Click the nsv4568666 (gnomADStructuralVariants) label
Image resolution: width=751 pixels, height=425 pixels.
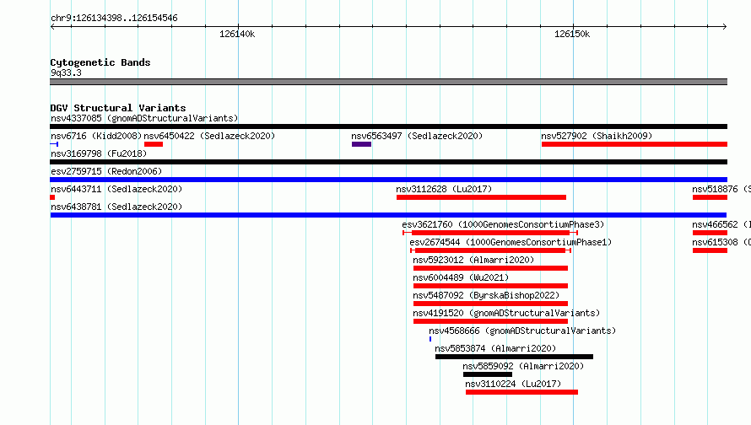(x=522, y=331)
